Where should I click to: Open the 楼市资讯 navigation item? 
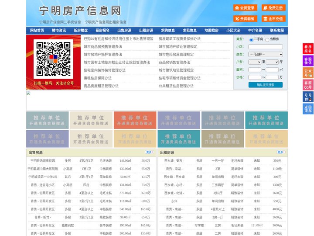point(59,31)
